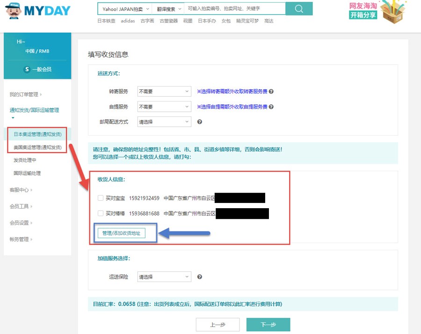Click the 下一步 button

pyautogui.click(x=268, y=325)
